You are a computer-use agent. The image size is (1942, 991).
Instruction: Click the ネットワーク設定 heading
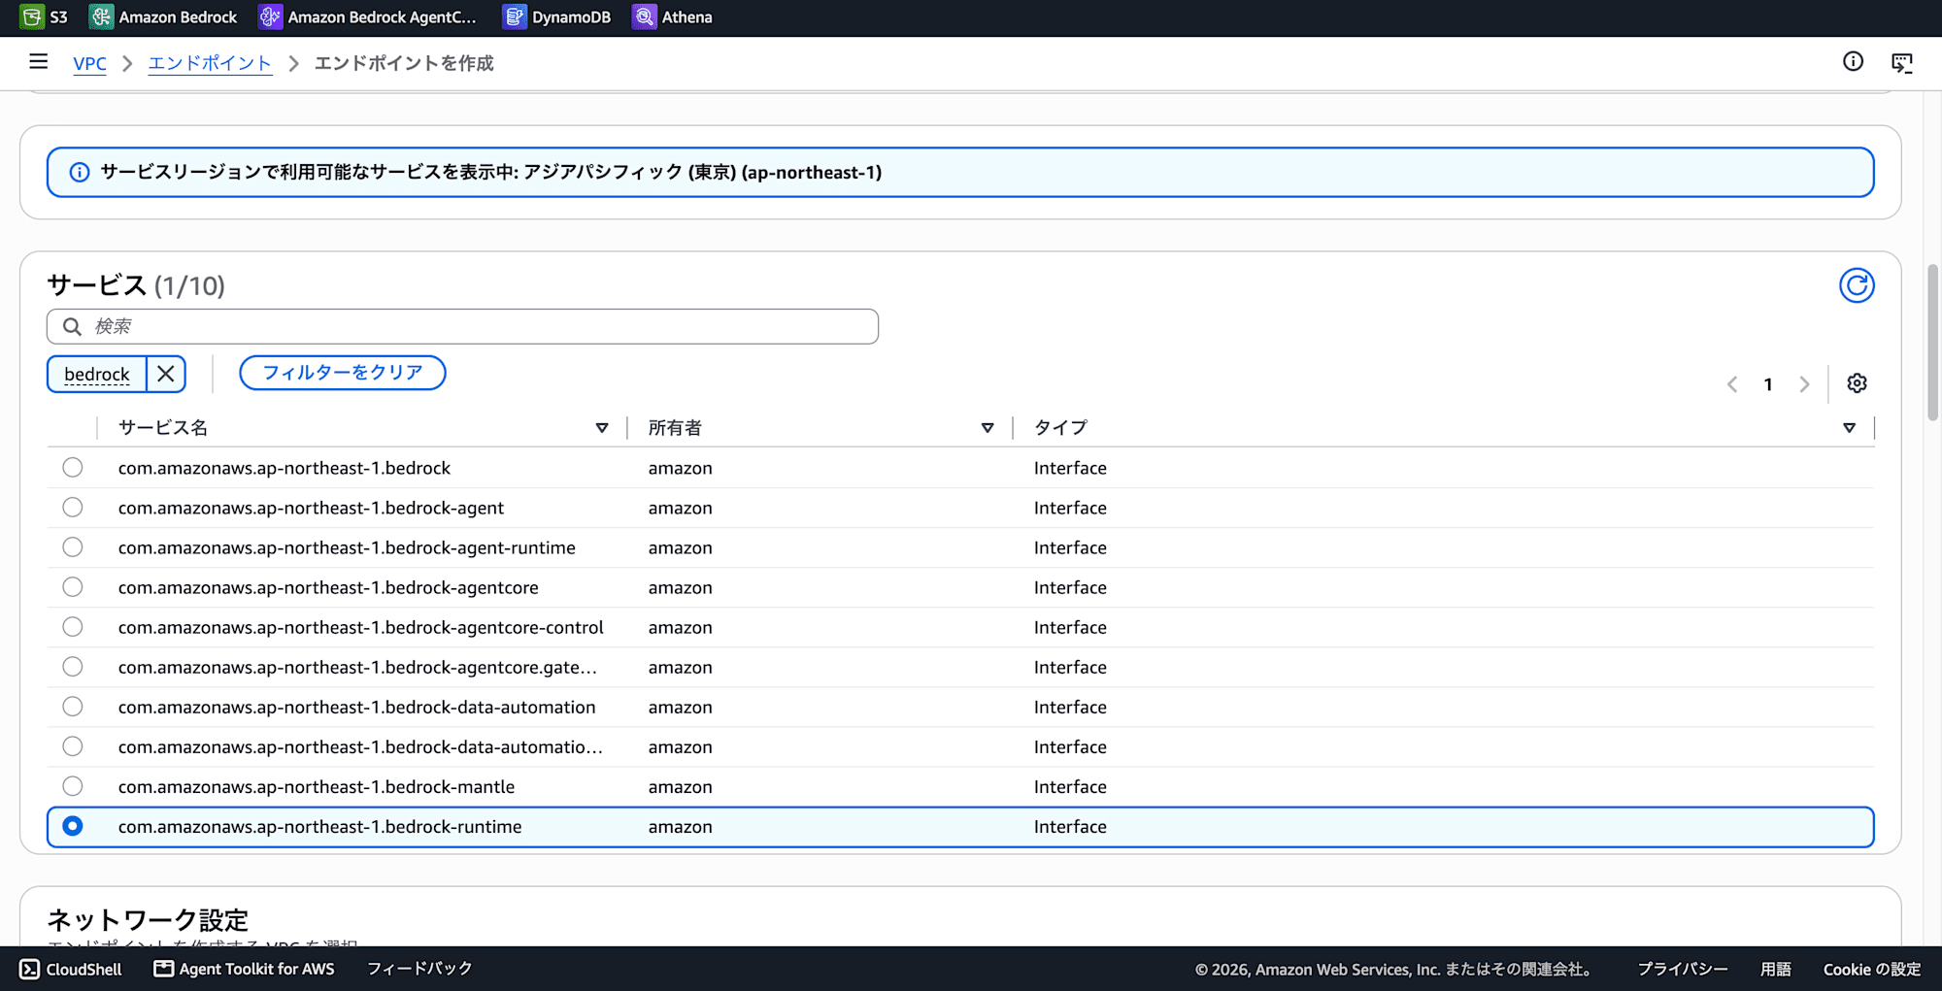[148, 919]
